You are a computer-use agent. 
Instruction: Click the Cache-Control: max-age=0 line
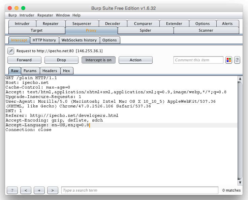coord(38,87)
